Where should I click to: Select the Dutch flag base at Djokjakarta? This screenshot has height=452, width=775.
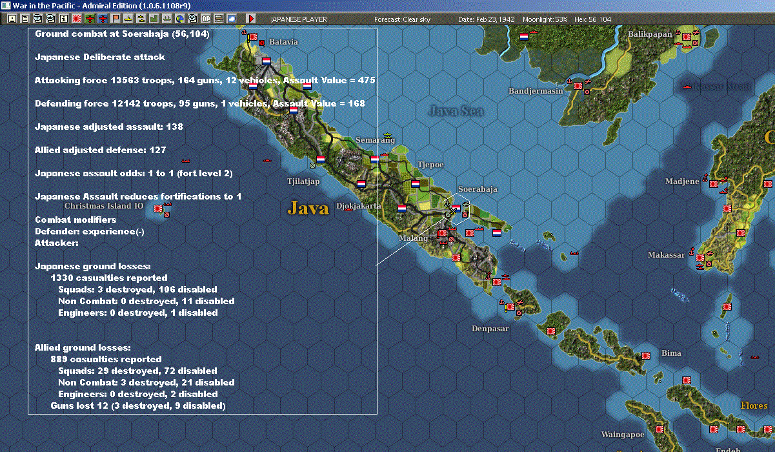(x=361, y=183)
